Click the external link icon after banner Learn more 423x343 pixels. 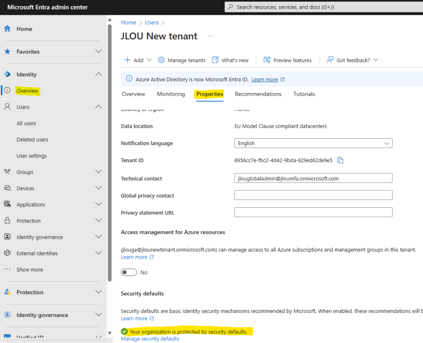283,79
